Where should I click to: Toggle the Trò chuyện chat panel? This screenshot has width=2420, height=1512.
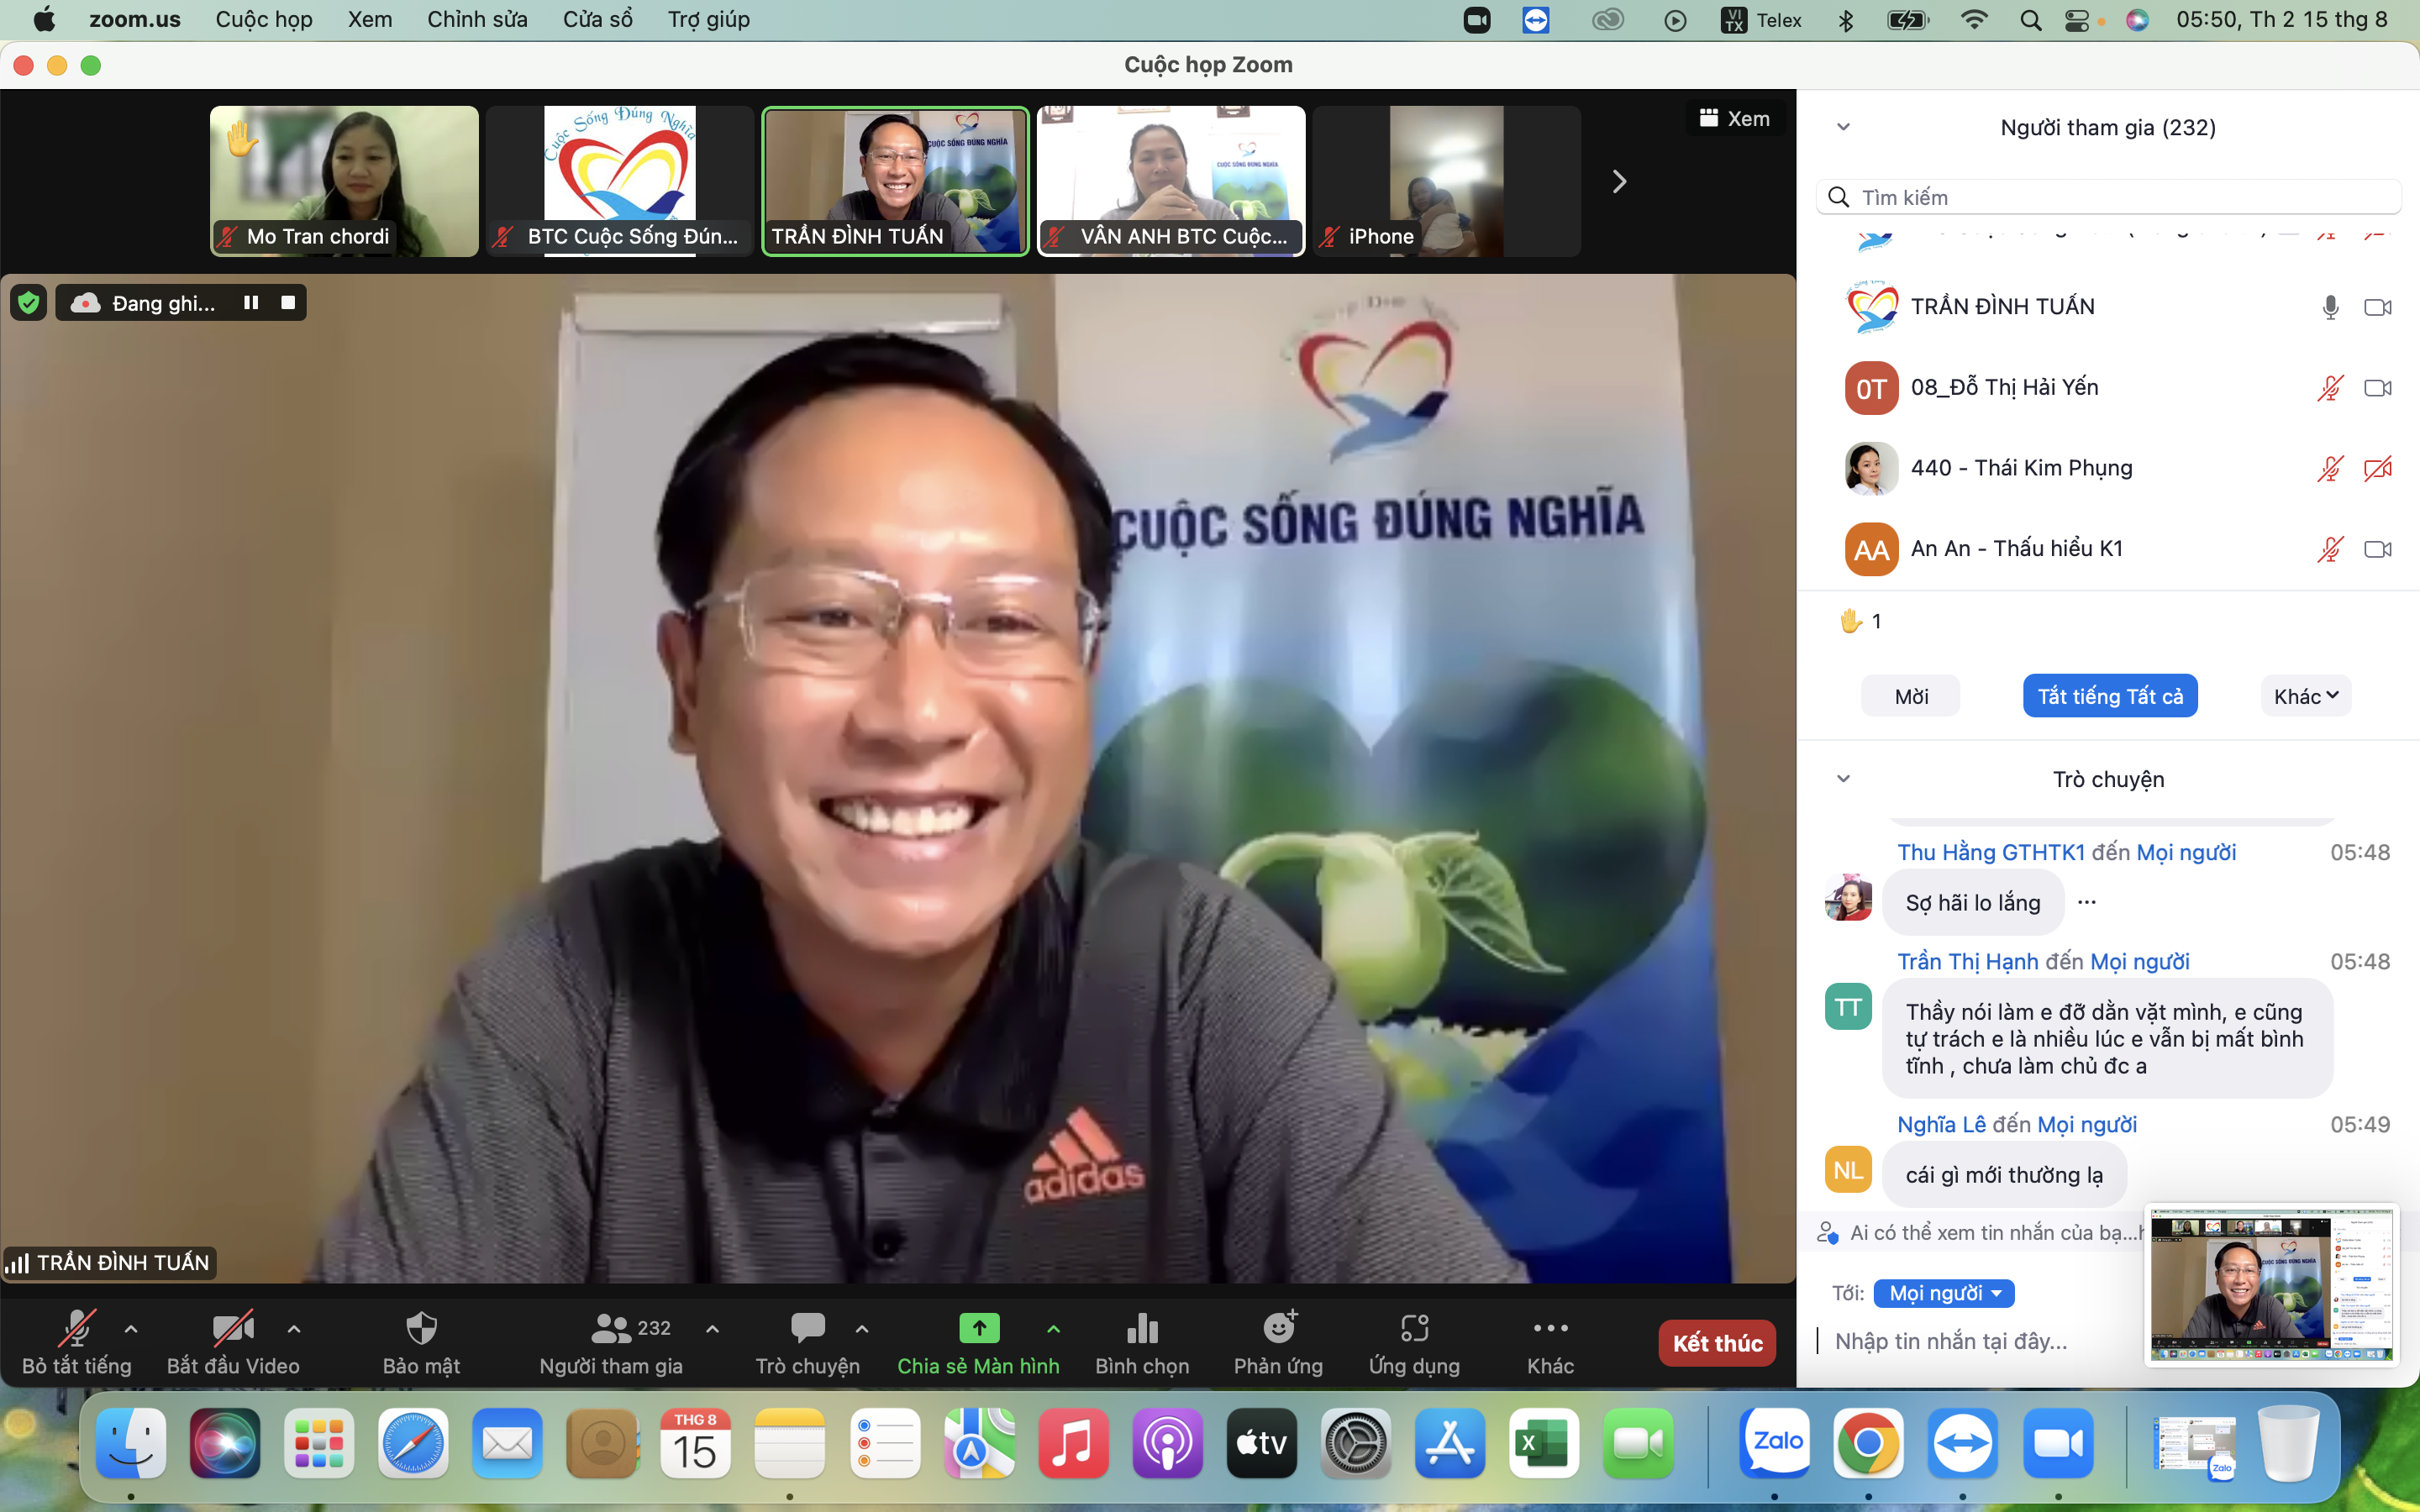click(x=807, y=1343)
